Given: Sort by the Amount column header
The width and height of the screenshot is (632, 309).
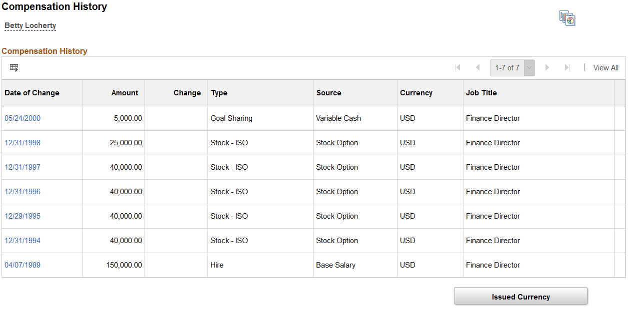Looking at the screenshot, I should tap(124, 93).
